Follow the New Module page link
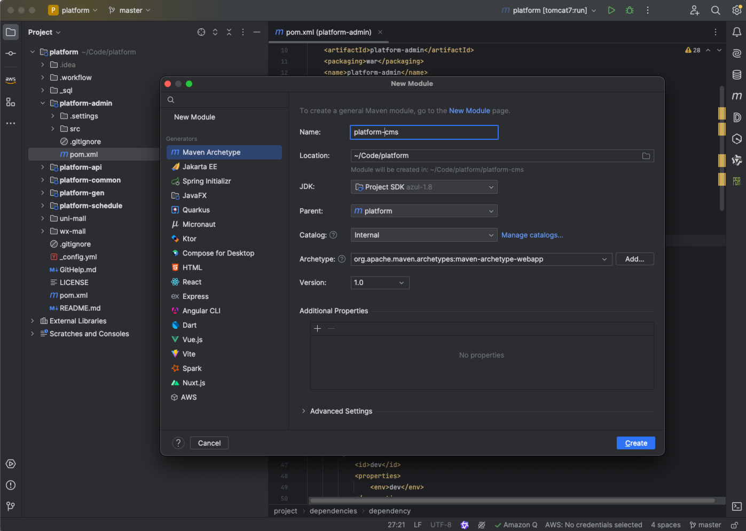This screenshot has height=531, width=746. click(x=469, y=110)
